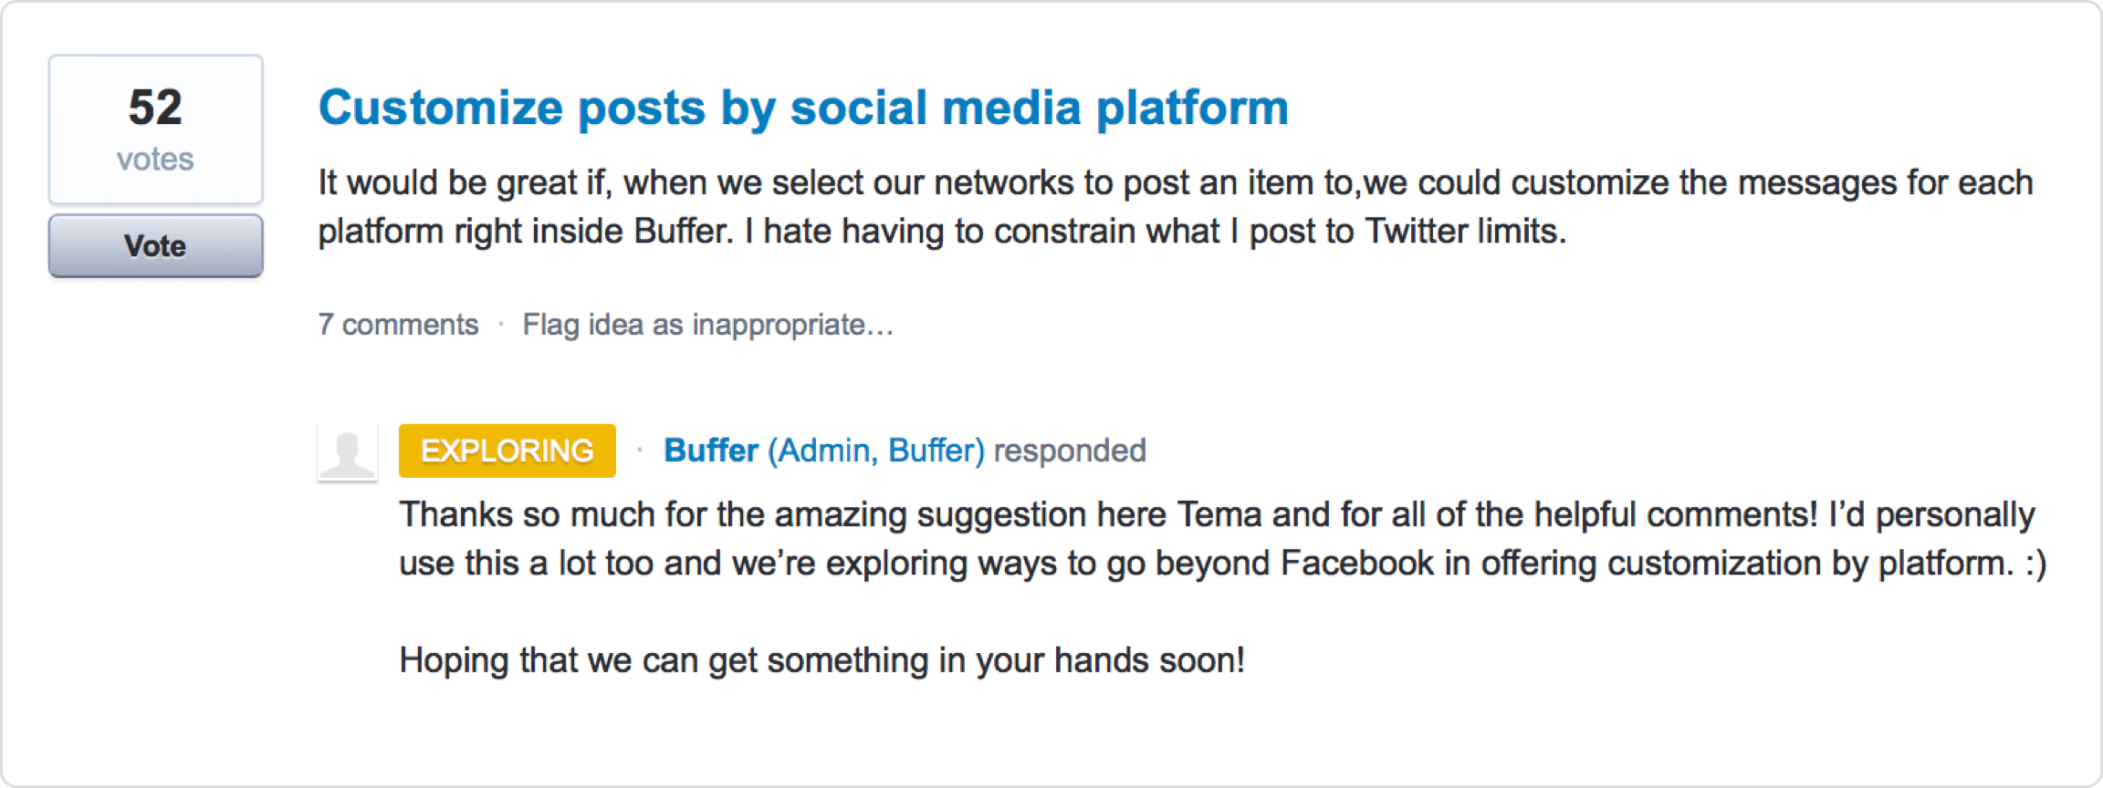Click the "It would be great if" description line
The image size is (2103, 788).
click(1175, 183)
